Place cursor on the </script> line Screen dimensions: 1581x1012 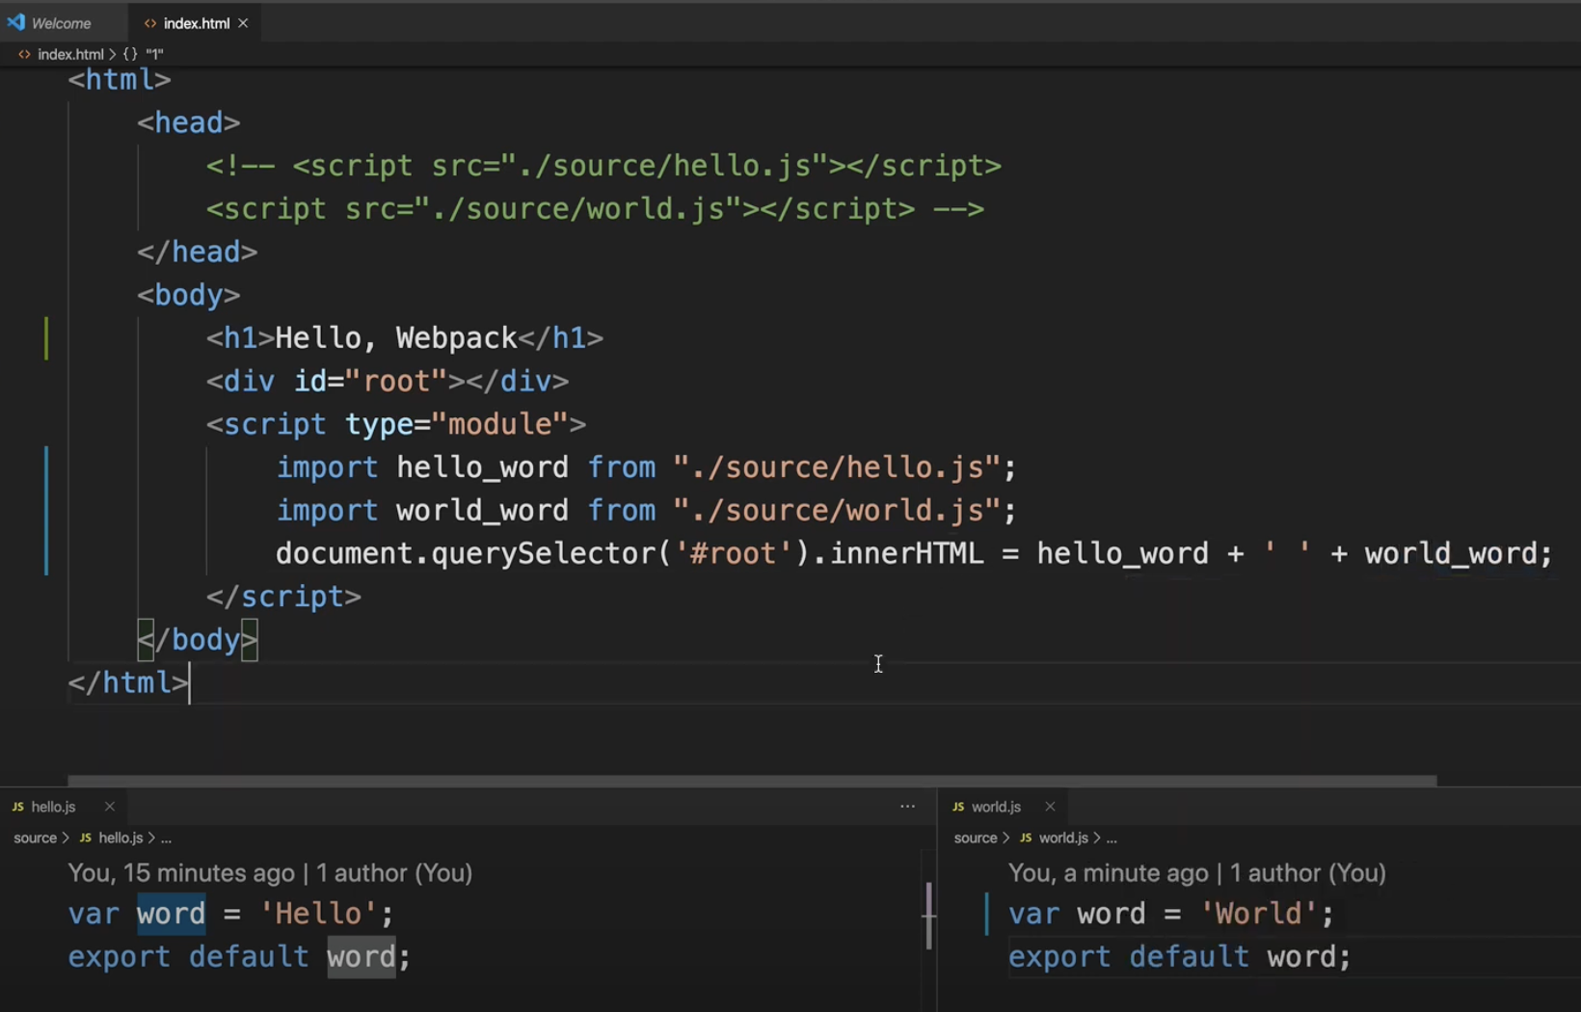pos(283,598)
